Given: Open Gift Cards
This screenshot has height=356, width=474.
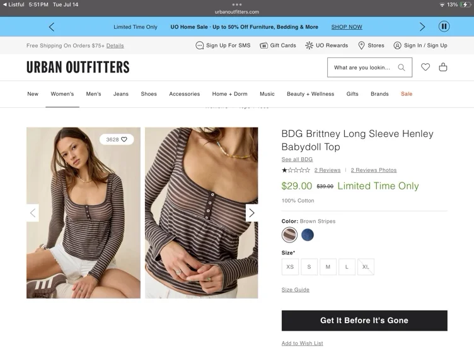Looking at the screenshot, I should 278,45.
